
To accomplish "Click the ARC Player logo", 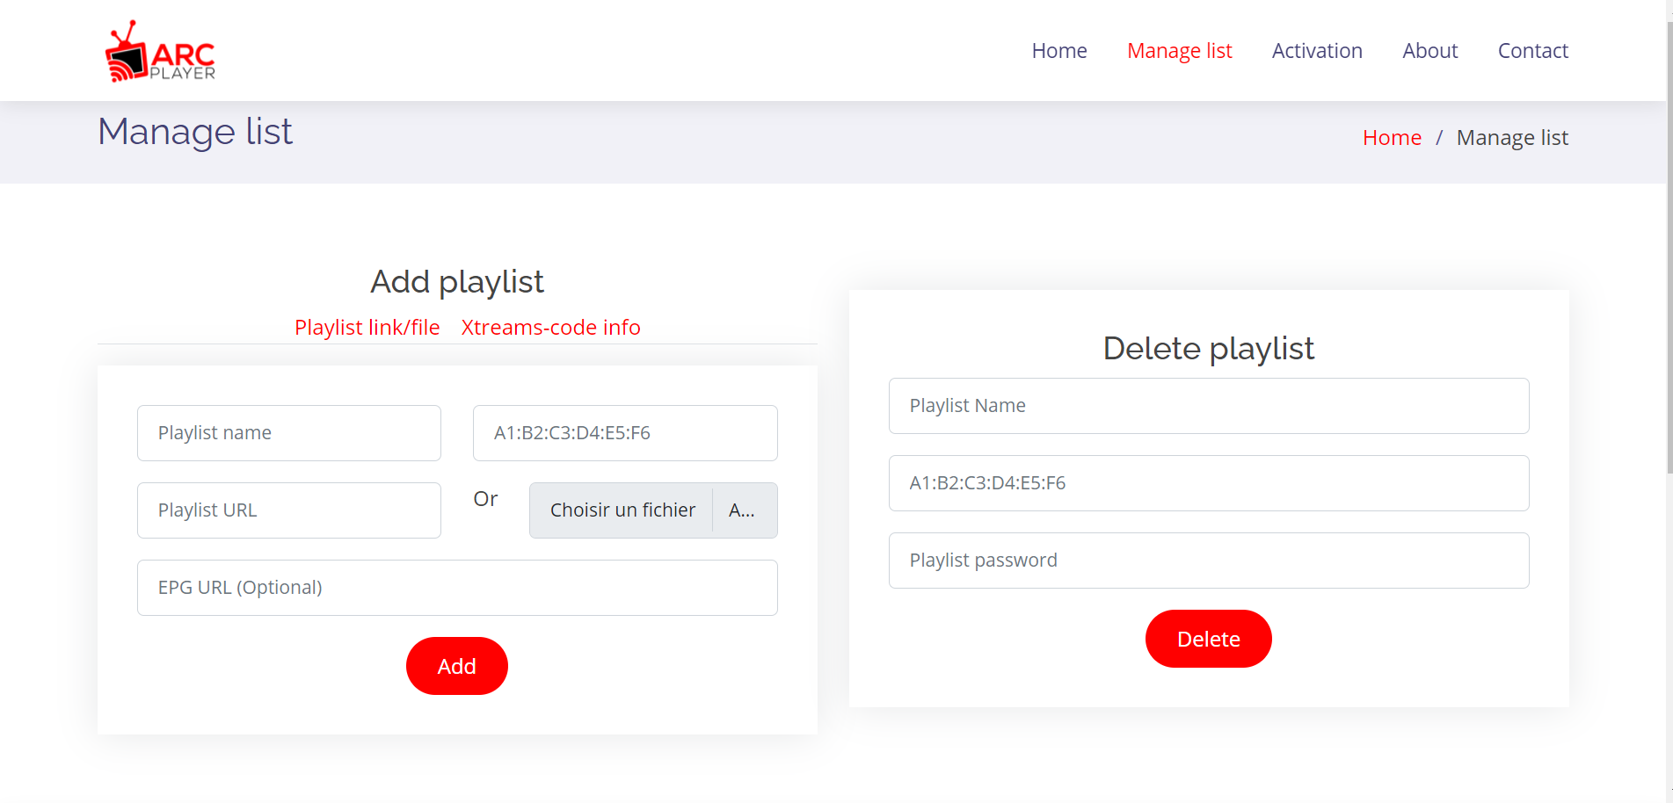I will (160, 51).
